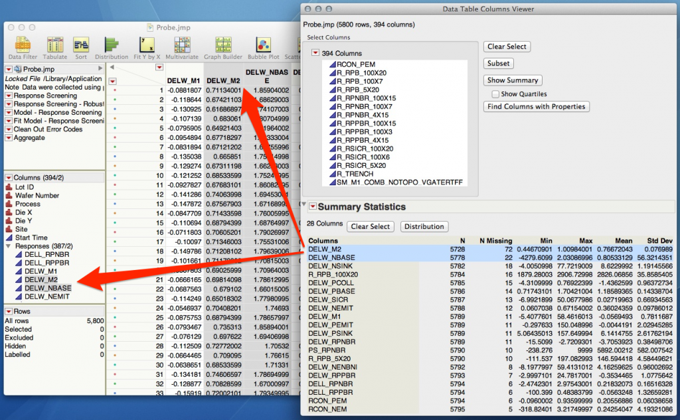Click DELW_M2 column header in data table
The width and height of the screenshot is (680, 420).
pyautogui.click(x=223, y=81)
